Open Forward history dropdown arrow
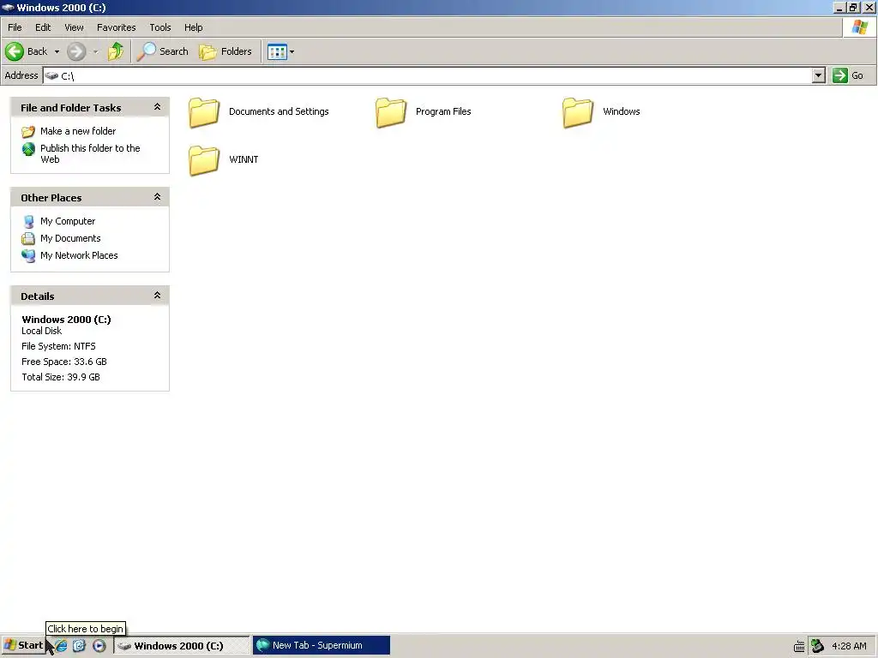Image resolution: width=878 pixels, height=658 pixels. (x=95, y=51)
